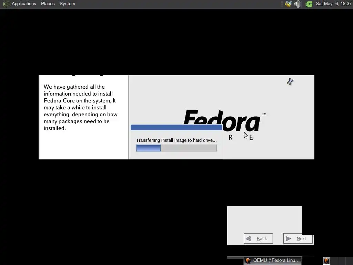The image size is (353, 265).
Task: Click the right arrow icon on Next button
Action: pyautogui.click(x=288, y=238)
